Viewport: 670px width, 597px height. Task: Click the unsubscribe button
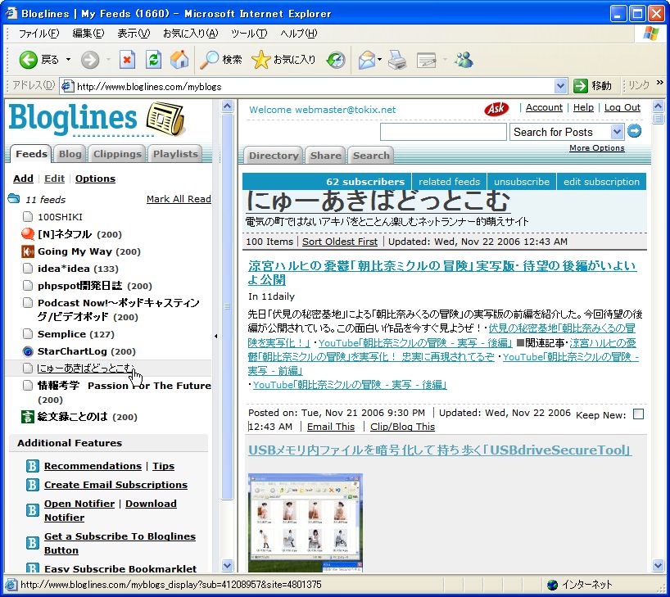coord(521,182)
